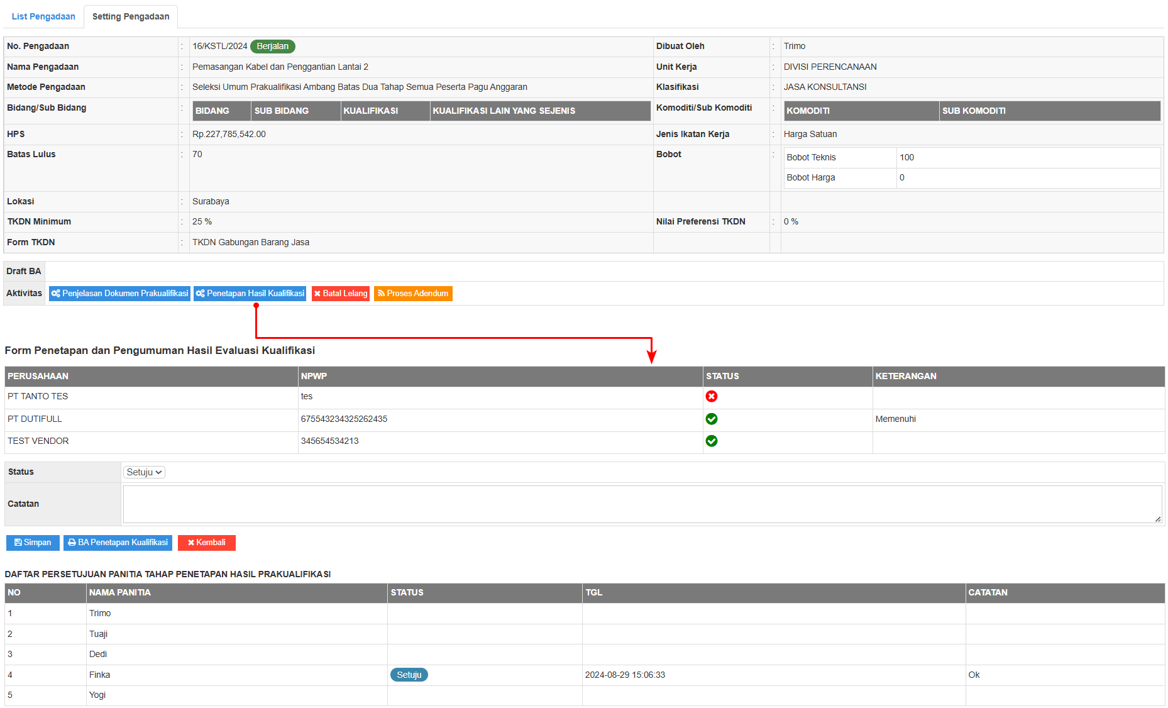Switch to the List Pengadaan tab
Image resolution: width=1168 pixels, height=708 pixels.
click(43, 16)
